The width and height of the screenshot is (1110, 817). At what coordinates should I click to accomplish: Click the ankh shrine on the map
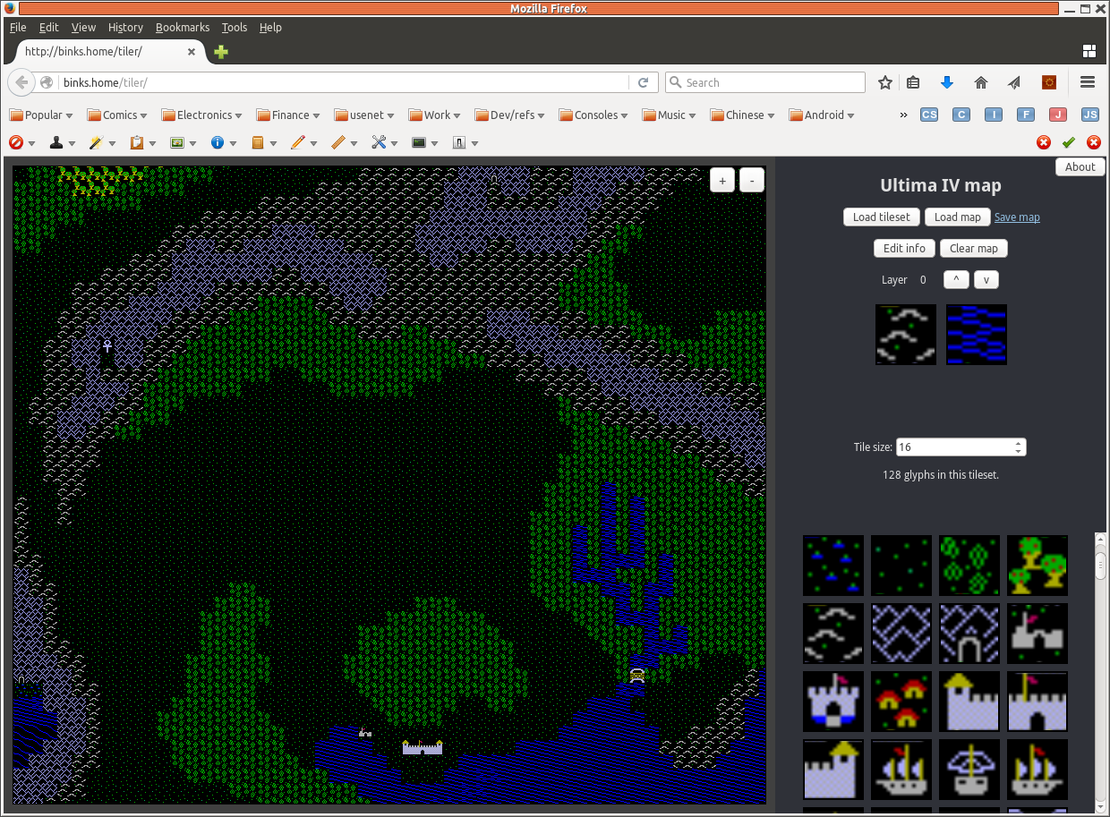click(x=107, y=345)
